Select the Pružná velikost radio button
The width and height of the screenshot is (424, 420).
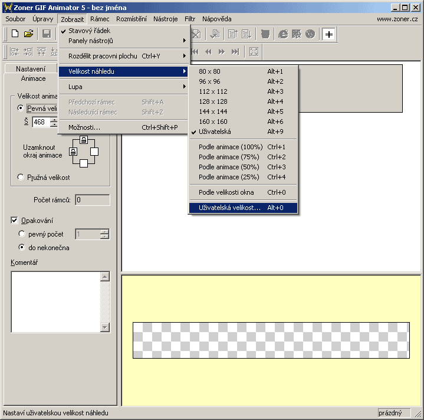(21, 177)
